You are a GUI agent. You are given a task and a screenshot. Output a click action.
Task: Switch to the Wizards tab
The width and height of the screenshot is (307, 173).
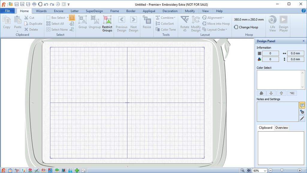coord(41,11)
